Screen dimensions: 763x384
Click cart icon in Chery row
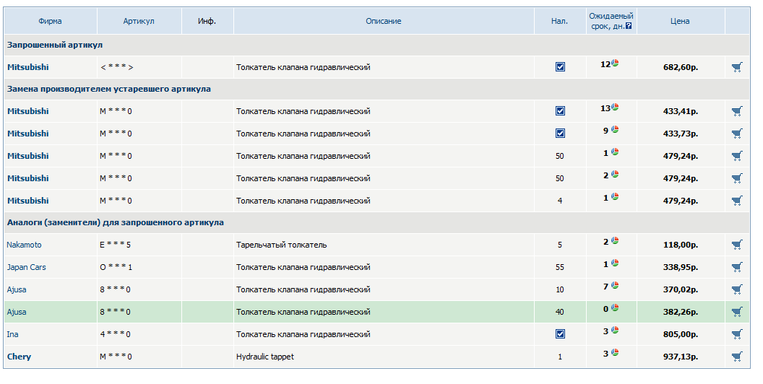point(736,357)
